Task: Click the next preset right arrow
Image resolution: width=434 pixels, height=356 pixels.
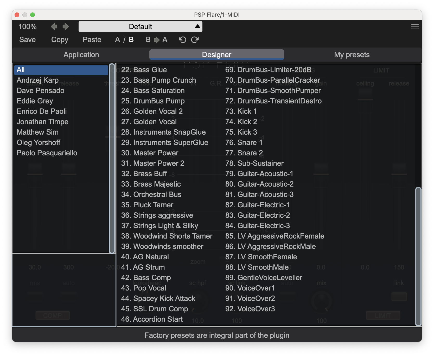Action: (x=66, y=27)
